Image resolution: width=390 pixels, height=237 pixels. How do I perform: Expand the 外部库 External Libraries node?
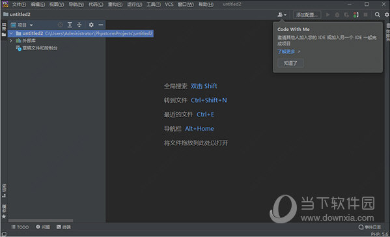coord(11,40)
